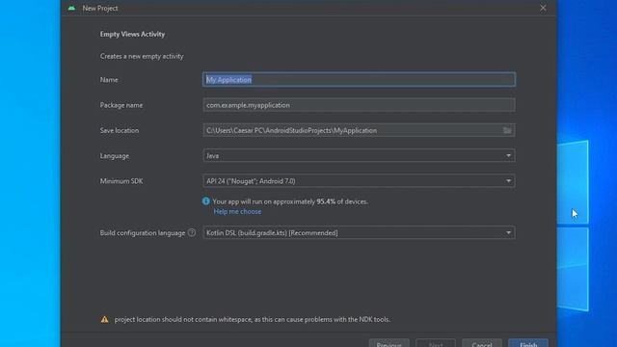The width and height of the screenshot is (617, 347).
Task: Open folder browser icon in Save location field
Action: tap(507, 130)
